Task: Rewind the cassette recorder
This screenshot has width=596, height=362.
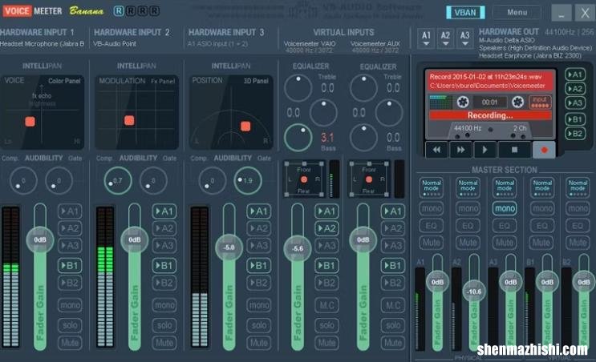Action: 436,150
